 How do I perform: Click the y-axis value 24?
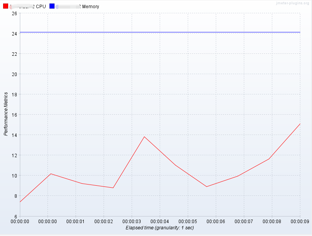tap(14, 34)
